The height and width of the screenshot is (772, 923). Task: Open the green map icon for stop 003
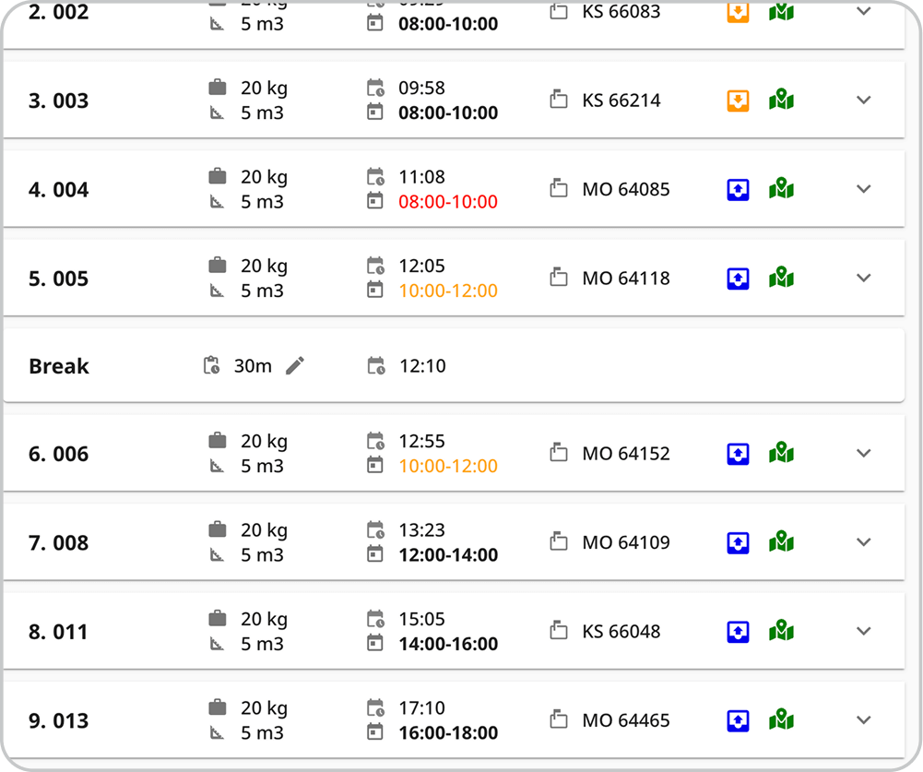click(x=782, y=100)
